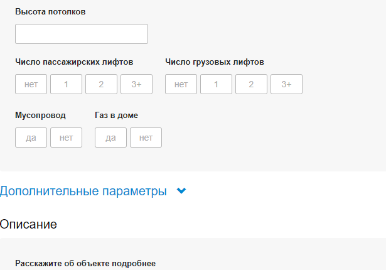
Task: Click 'Расскажите об объекте подробнее' label
Action: point(85,263)
